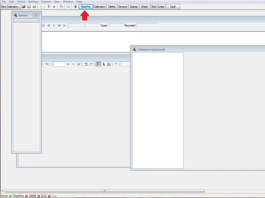Click the Vault toolbar button
This screenshot has height=198, width=265.
173,7
